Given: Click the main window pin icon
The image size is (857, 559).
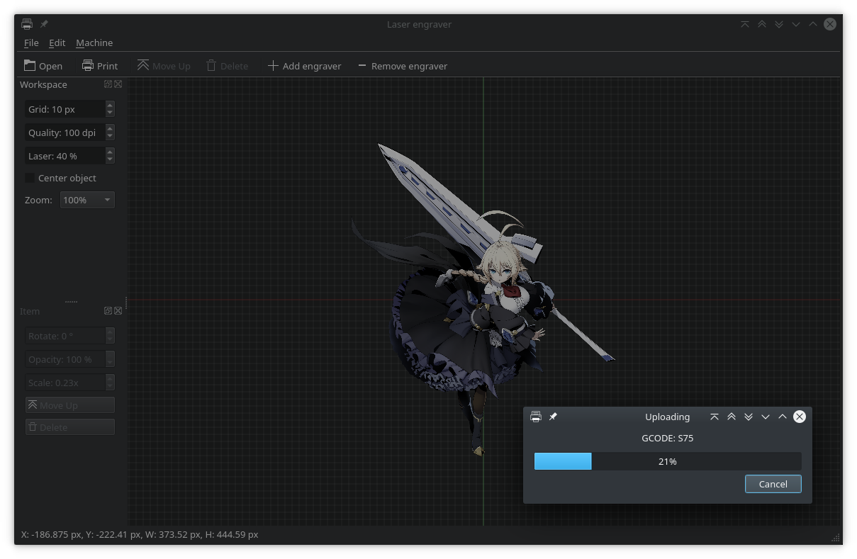Looking at the screenshot, I should pos(44,24).
